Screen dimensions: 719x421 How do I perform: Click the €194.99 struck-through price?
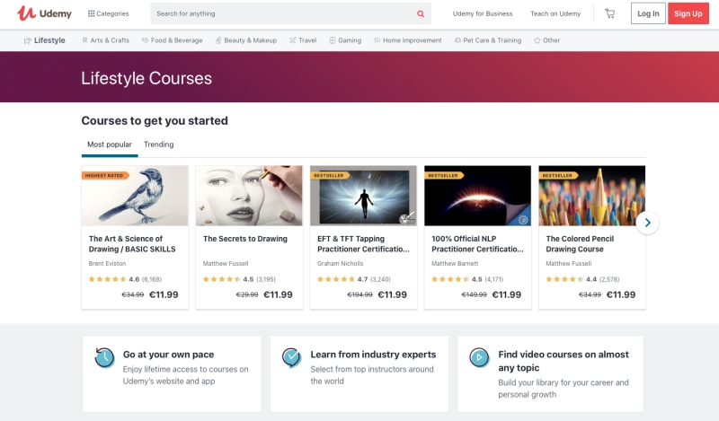359,294
